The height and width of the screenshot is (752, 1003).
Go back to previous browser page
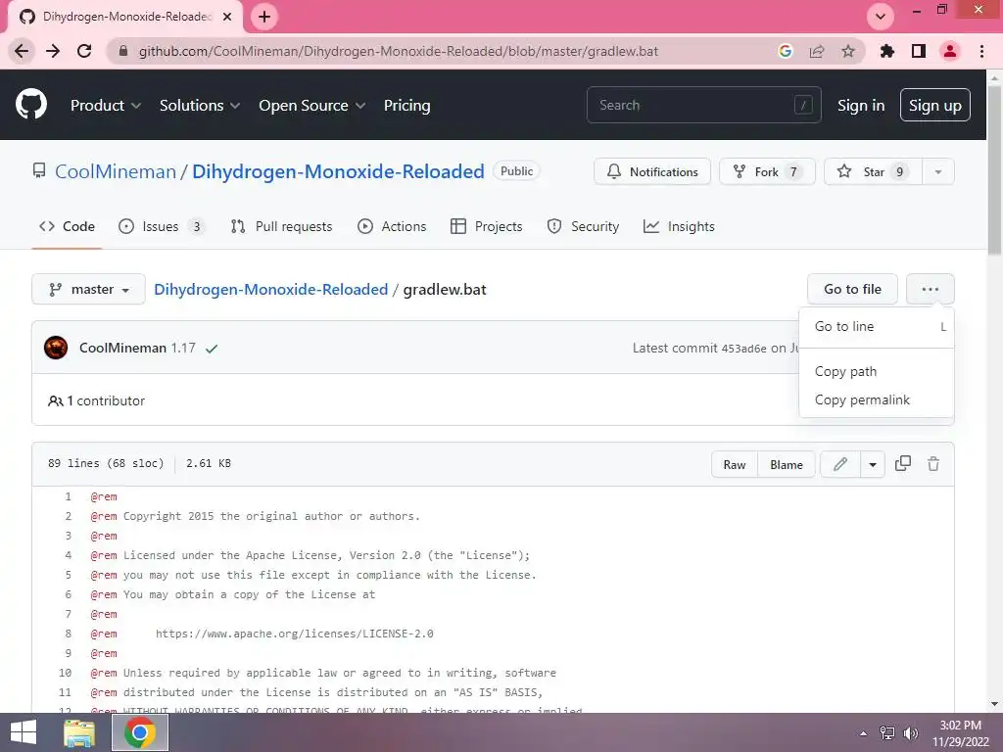tap(22, 51)
